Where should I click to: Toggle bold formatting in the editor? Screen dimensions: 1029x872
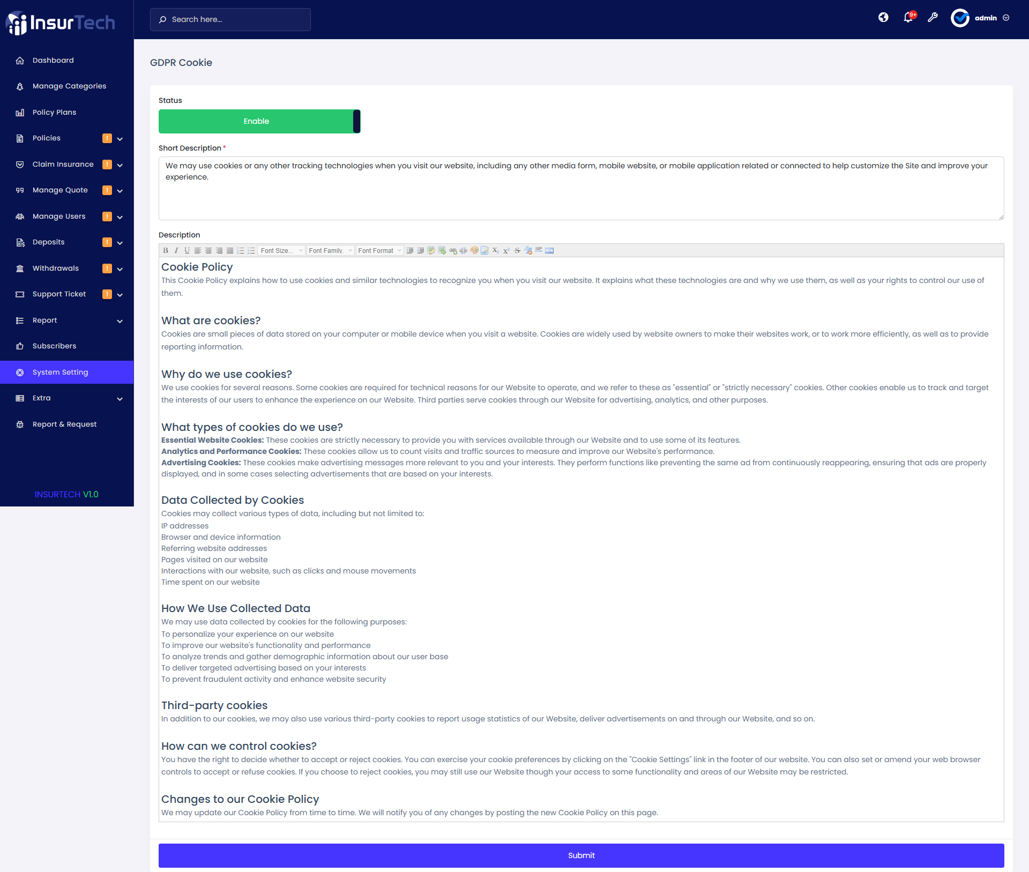pos(166,250)
